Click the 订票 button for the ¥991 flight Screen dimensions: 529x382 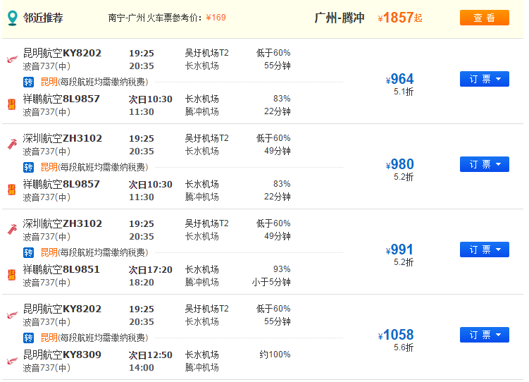pos(485,249)
